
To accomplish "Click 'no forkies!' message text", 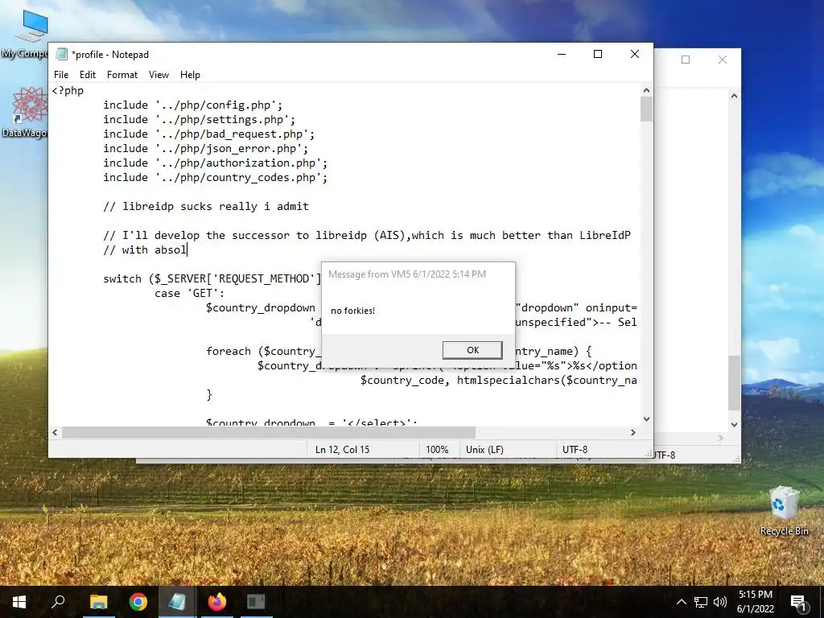I will click(352, 311).
